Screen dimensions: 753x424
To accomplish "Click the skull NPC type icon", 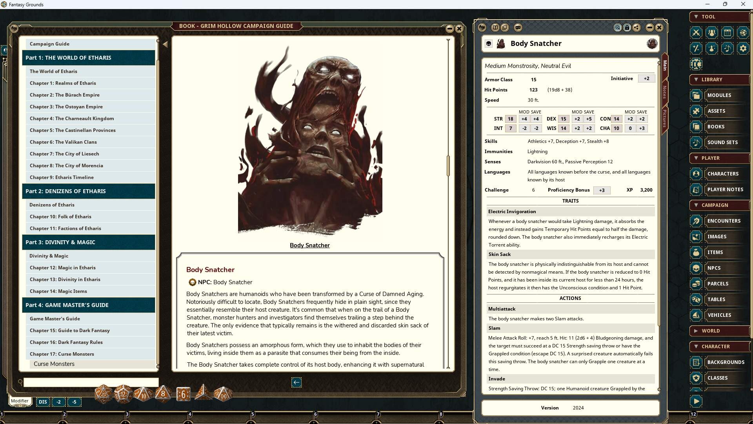I will (x=489, y=44).
